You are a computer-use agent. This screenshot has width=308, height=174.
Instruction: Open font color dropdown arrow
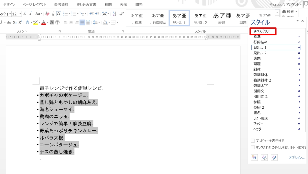click(47, 22)
